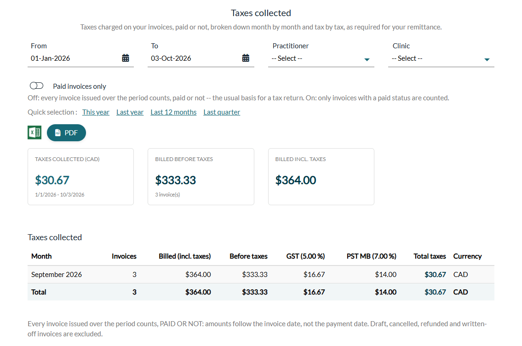
Task: Click the Billed incl. taxes summary card
Action: 321,177
